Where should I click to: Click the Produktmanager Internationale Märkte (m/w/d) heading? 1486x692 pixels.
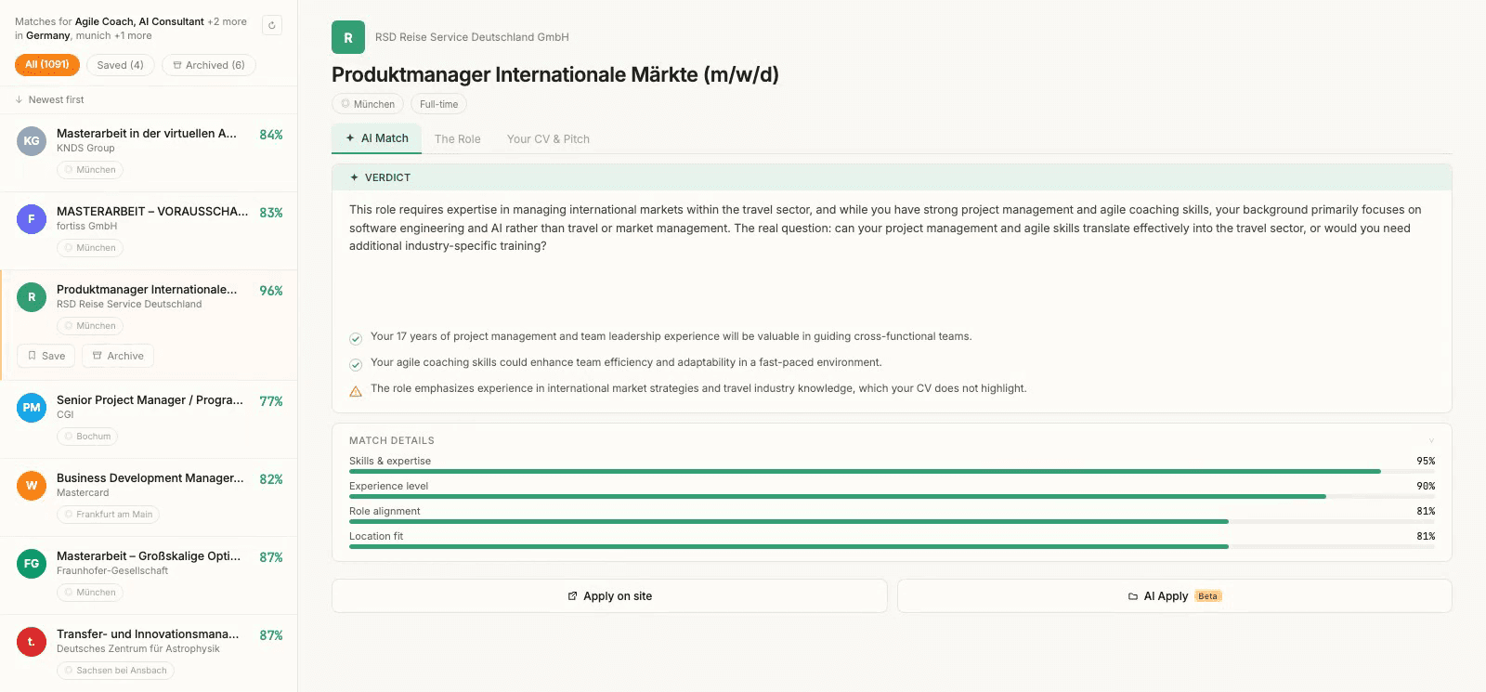pos(555,75)
